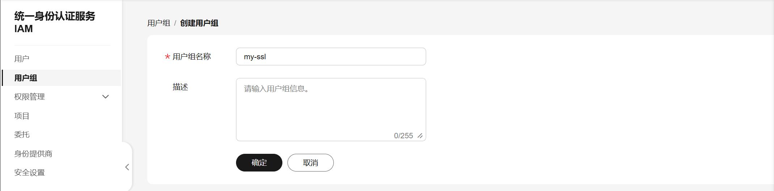
Task: Click the 创建用户组 breadcrumb text
Action: pyautogui.click(x=199, y=23)
